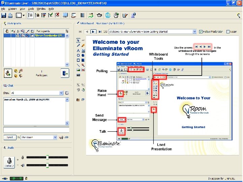Viewport: 243px width, 182px height.
Task: Open the View menu
Action: [22, 9]
